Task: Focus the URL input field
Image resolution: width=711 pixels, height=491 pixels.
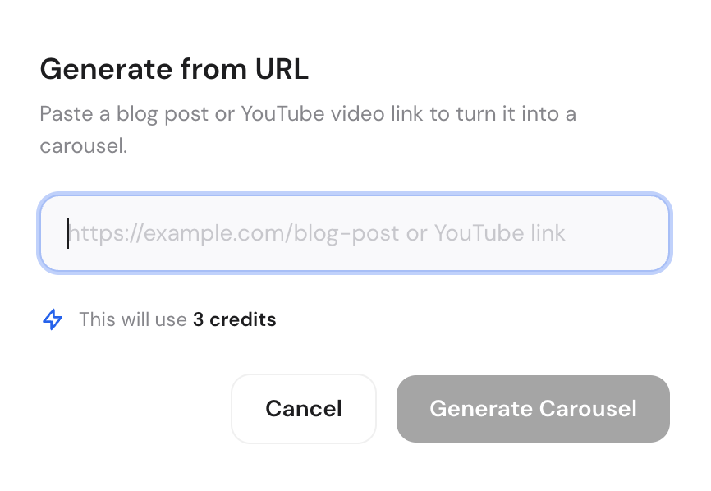Action: (355, 233)
